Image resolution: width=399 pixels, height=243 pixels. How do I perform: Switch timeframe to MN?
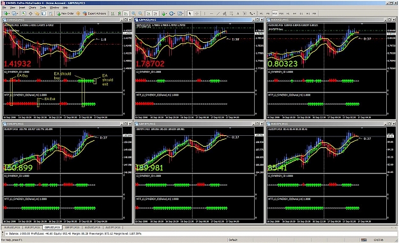[315, 13]
